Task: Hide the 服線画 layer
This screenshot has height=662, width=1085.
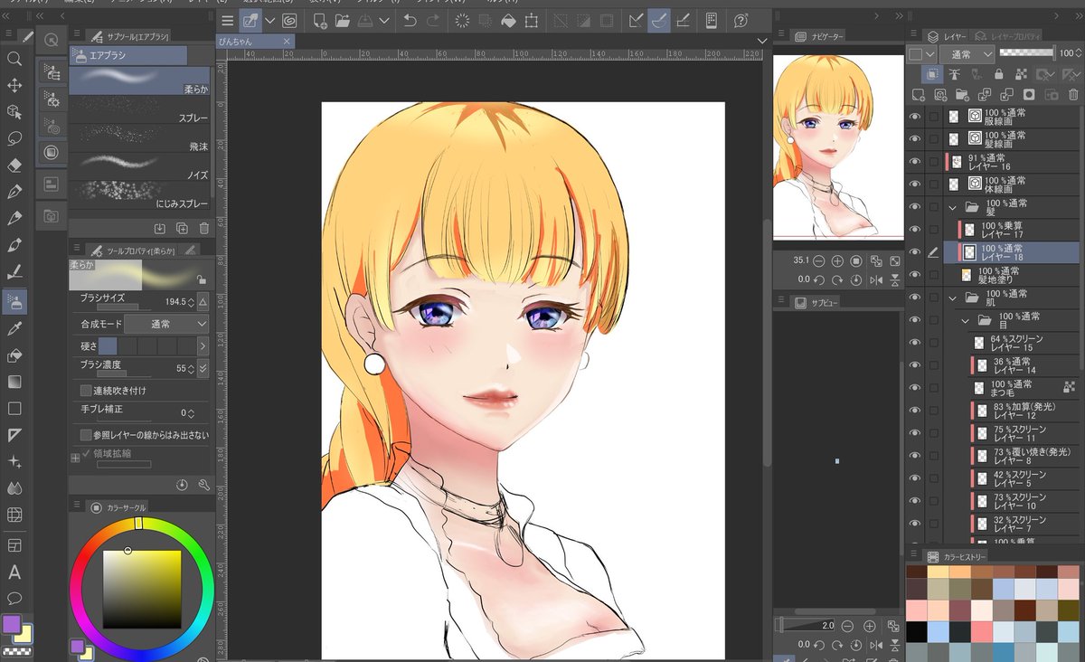Action: coord(914,116)
